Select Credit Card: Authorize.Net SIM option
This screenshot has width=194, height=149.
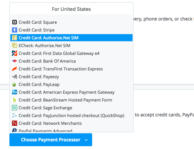coord(48,38)
